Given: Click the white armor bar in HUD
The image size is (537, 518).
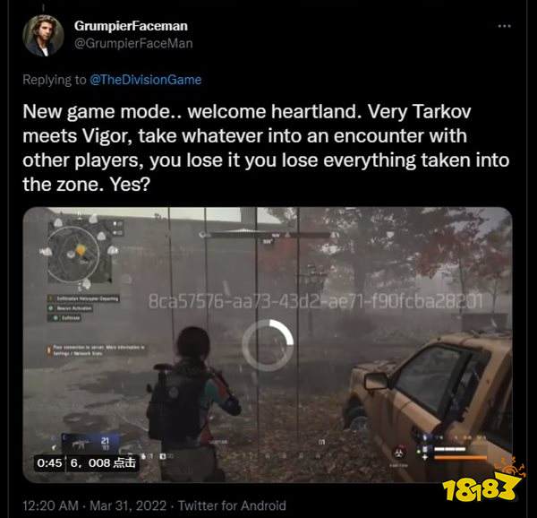Looking at the screenshot, I should pyautogui.click(x=449, y=449).
